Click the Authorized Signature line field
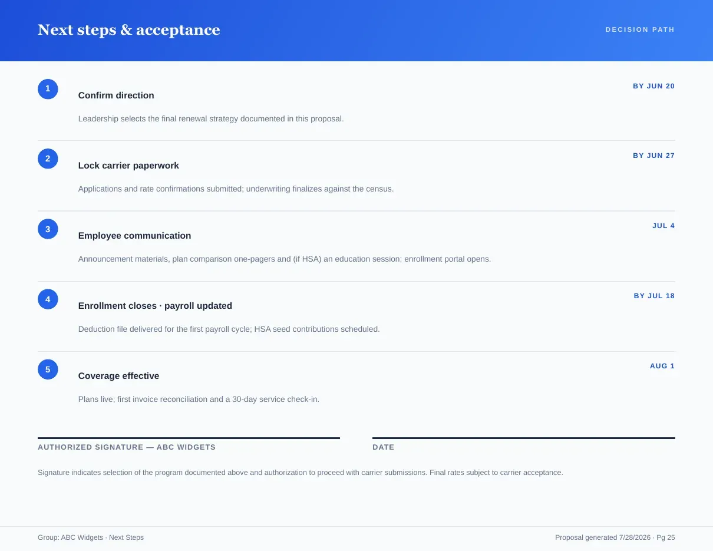Screen dimensions: 713x551 pyautogui.click(x=189, y=438)
